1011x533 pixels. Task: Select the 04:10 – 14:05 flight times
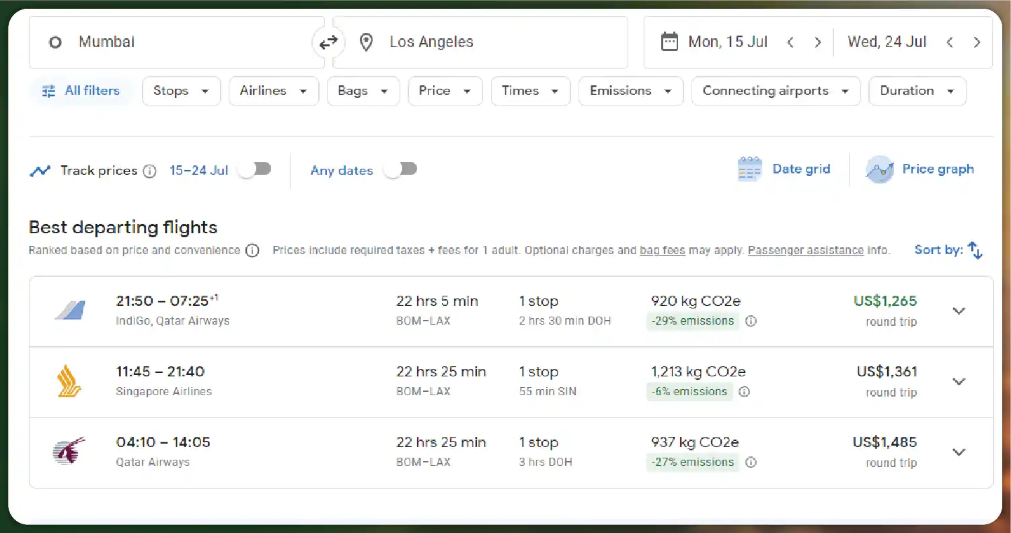click(163, 442)
